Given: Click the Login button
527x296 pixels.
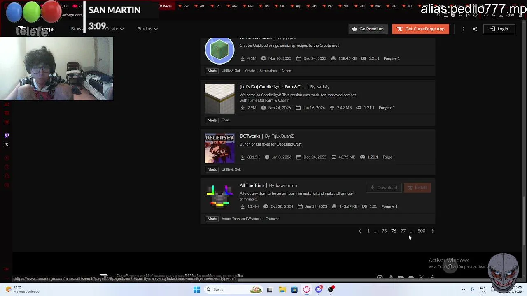Looking at the screenshot, I should click(499, 29).
